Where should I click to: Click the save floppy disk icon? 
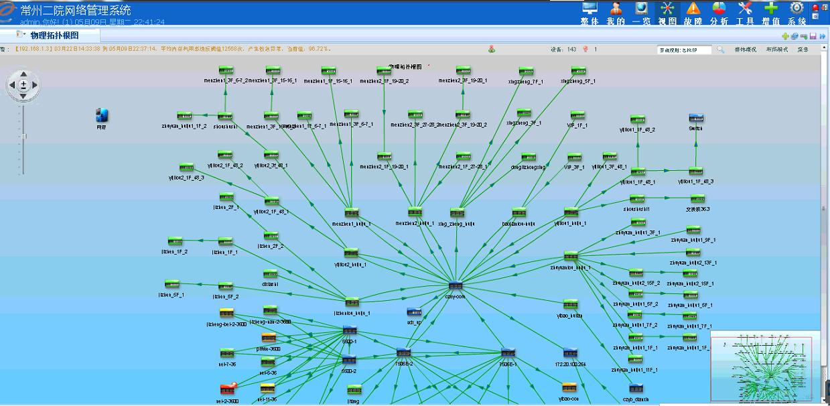813,36
